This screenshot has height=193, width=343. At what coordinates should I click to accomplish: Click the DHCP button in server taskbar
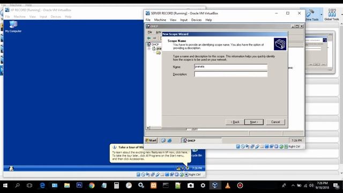click(x=202, y=140)
